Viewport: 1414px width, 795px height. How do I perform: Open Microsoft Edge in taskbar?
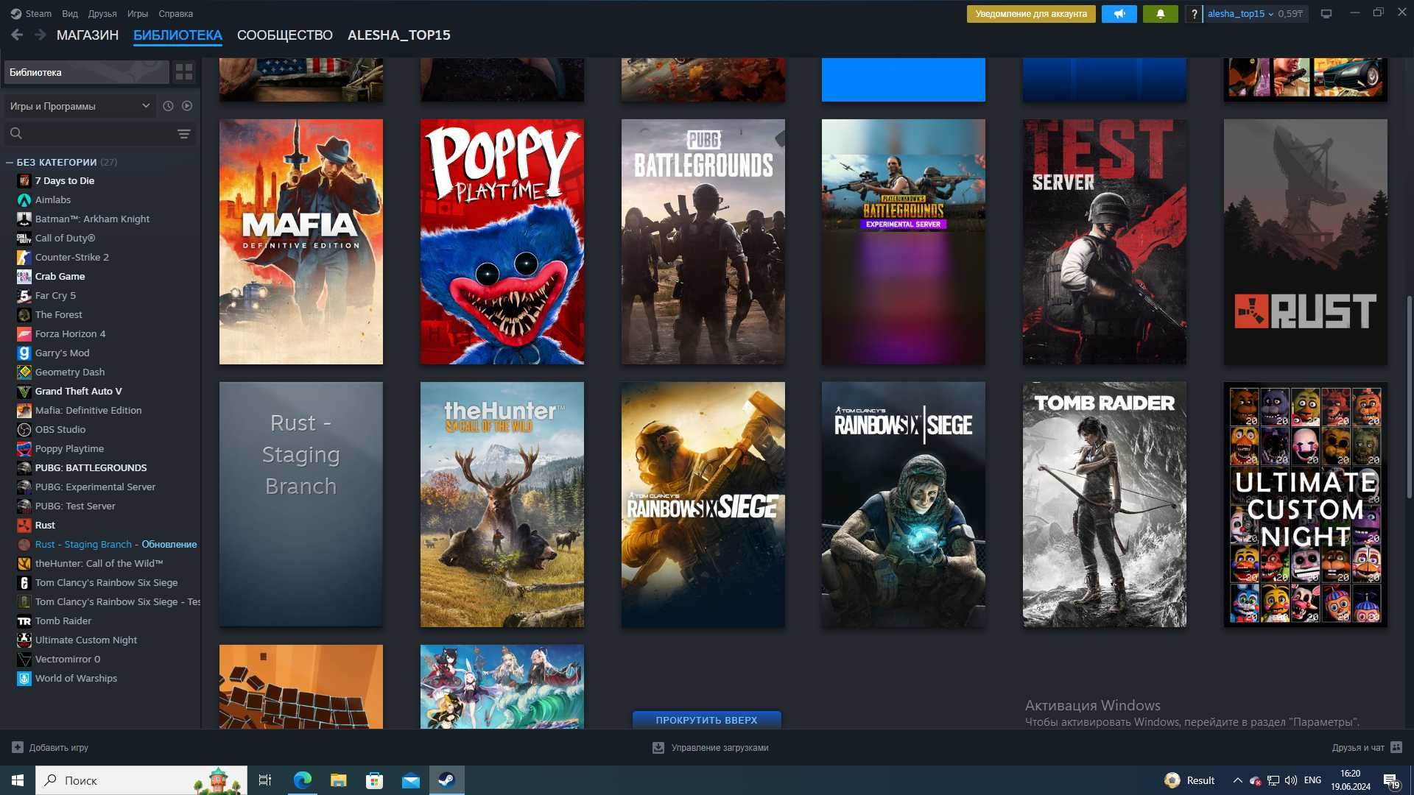pyautogui.click(x=302, y=780)
